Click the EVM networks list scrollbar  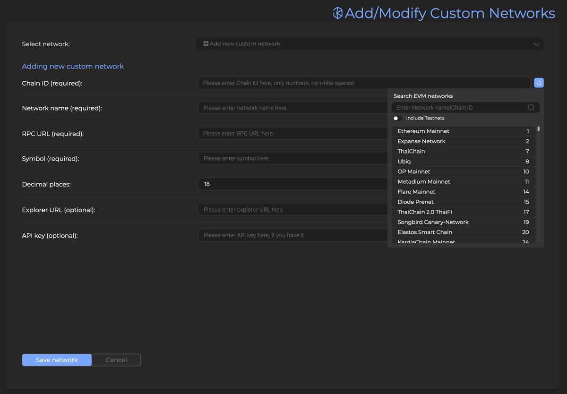(x=538, y=129)
